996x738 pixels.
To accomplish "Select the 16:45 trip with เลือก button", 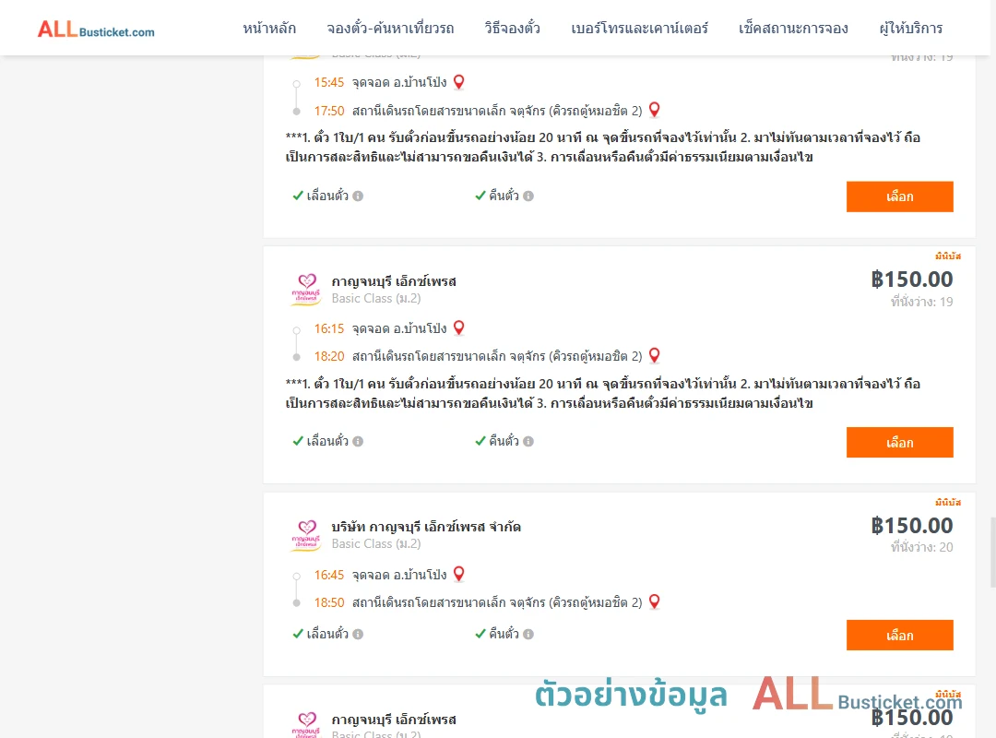I will (x=899, y=635).
